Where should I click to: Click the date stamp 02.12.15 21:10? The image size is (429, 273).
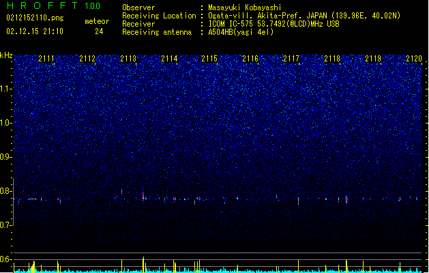pos(35,31)
